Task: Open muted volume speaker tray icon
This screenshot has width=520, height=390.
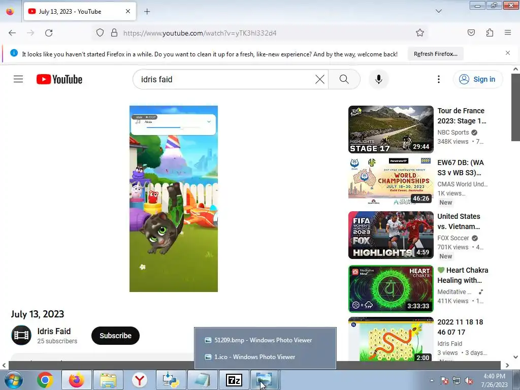Action: pos(469,380)
